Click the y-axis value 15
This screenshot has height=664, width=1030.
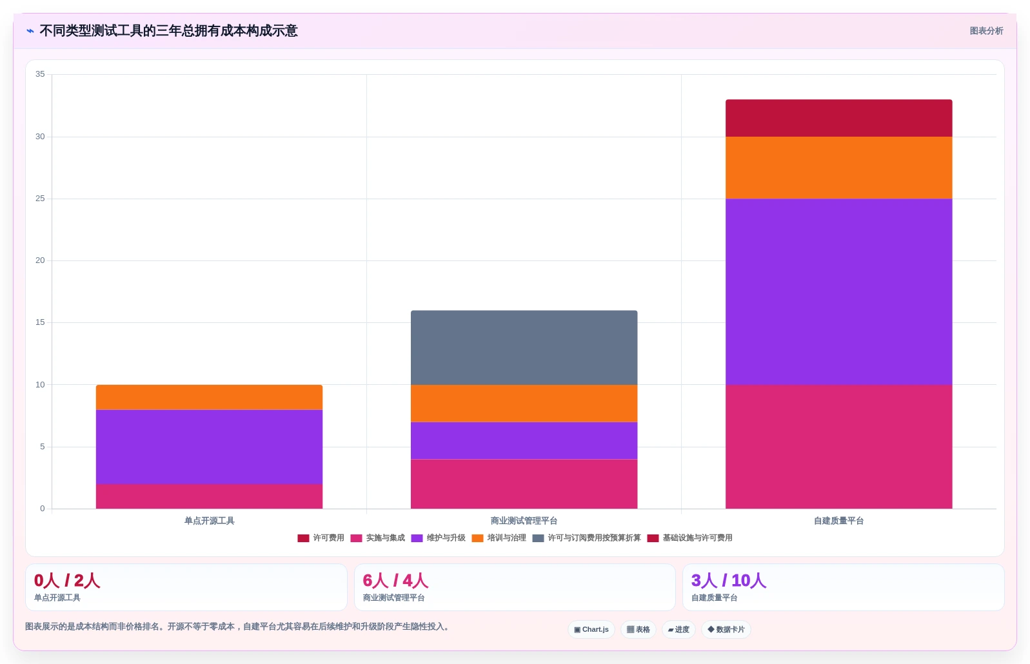(x=40, y=322)
